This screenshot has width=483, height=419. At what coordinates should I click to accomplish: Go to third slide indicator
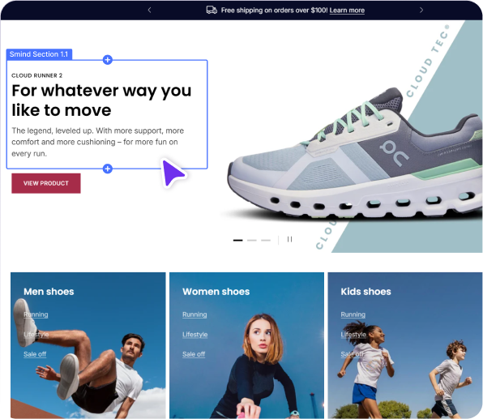coord(266,240)
